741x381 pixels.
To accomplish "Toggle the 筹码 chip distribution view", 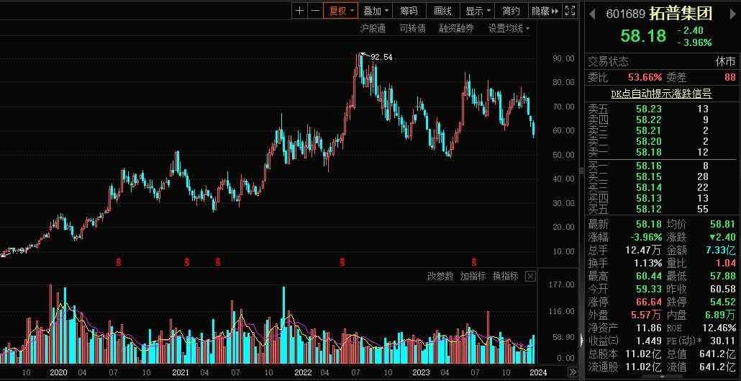I will click(409, 11).
